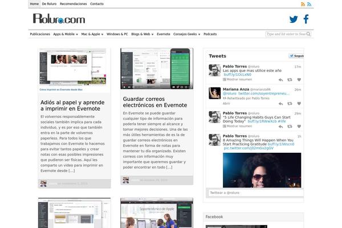Expand the Mac & Apple menu
This screenshot has height=228, width=342.
92,34
